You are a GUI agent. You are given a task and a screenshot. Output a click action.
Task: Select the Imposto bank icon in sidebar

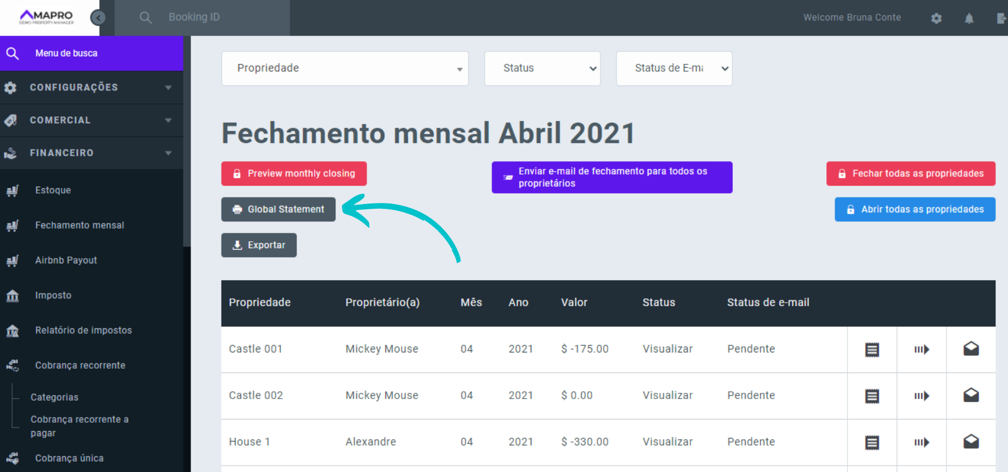(x=12, y=295)
